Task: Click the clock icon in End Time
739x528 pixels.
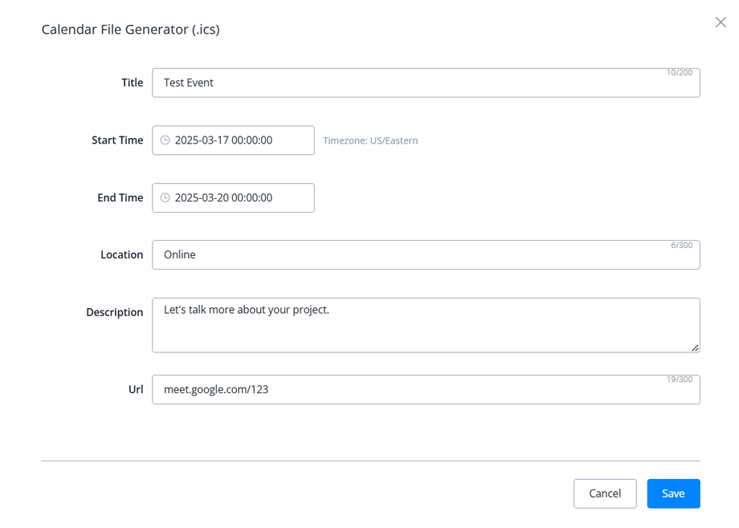Action: coord(165,198)
